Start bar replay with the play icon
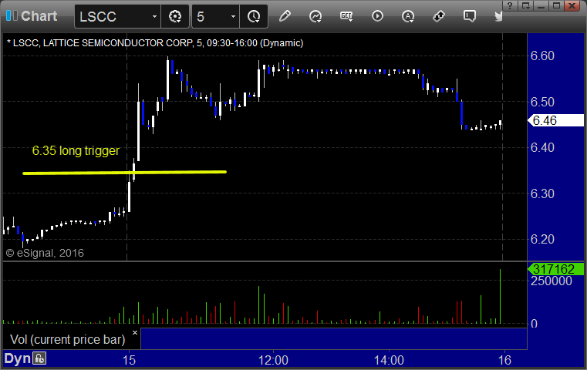Image resolution: width=587 pixels, height=370 pixels. [377, 16]
